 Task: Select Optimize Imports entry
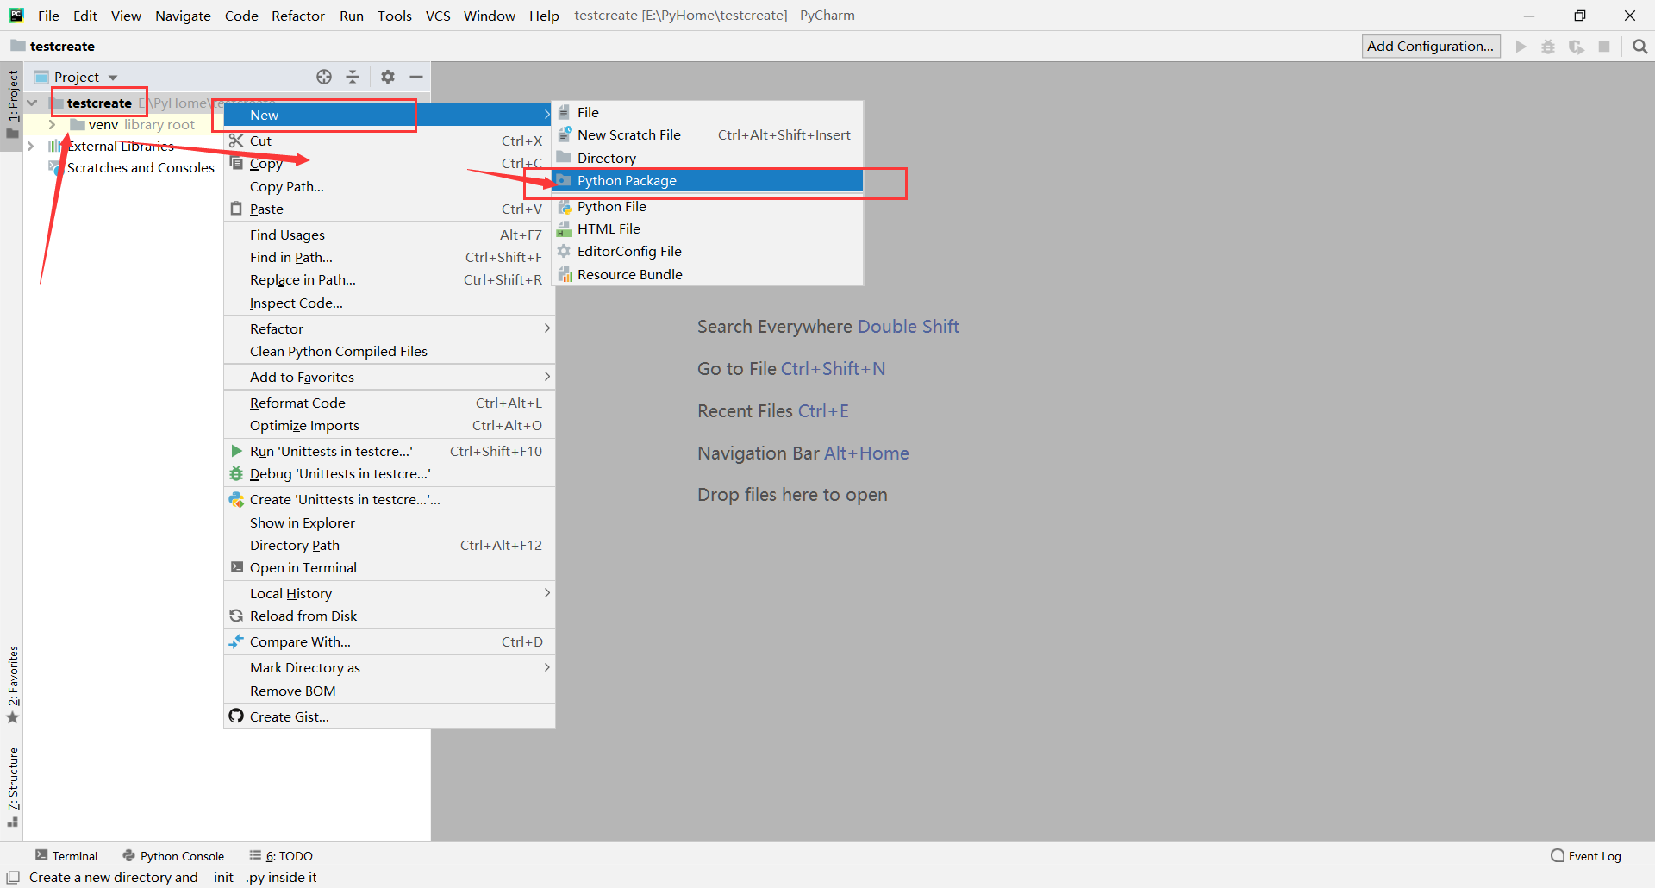click(389, 425)
